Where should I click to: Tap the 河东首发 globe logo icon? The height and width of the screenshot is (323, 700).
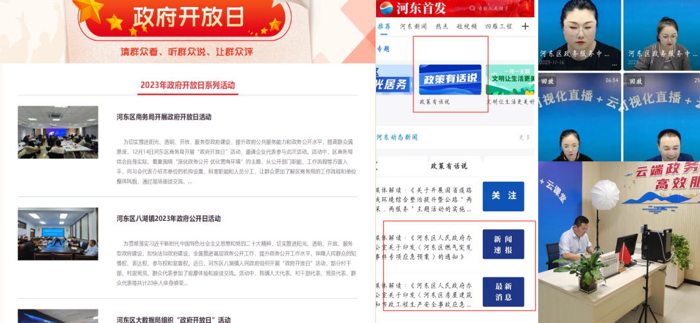[385, 8]
